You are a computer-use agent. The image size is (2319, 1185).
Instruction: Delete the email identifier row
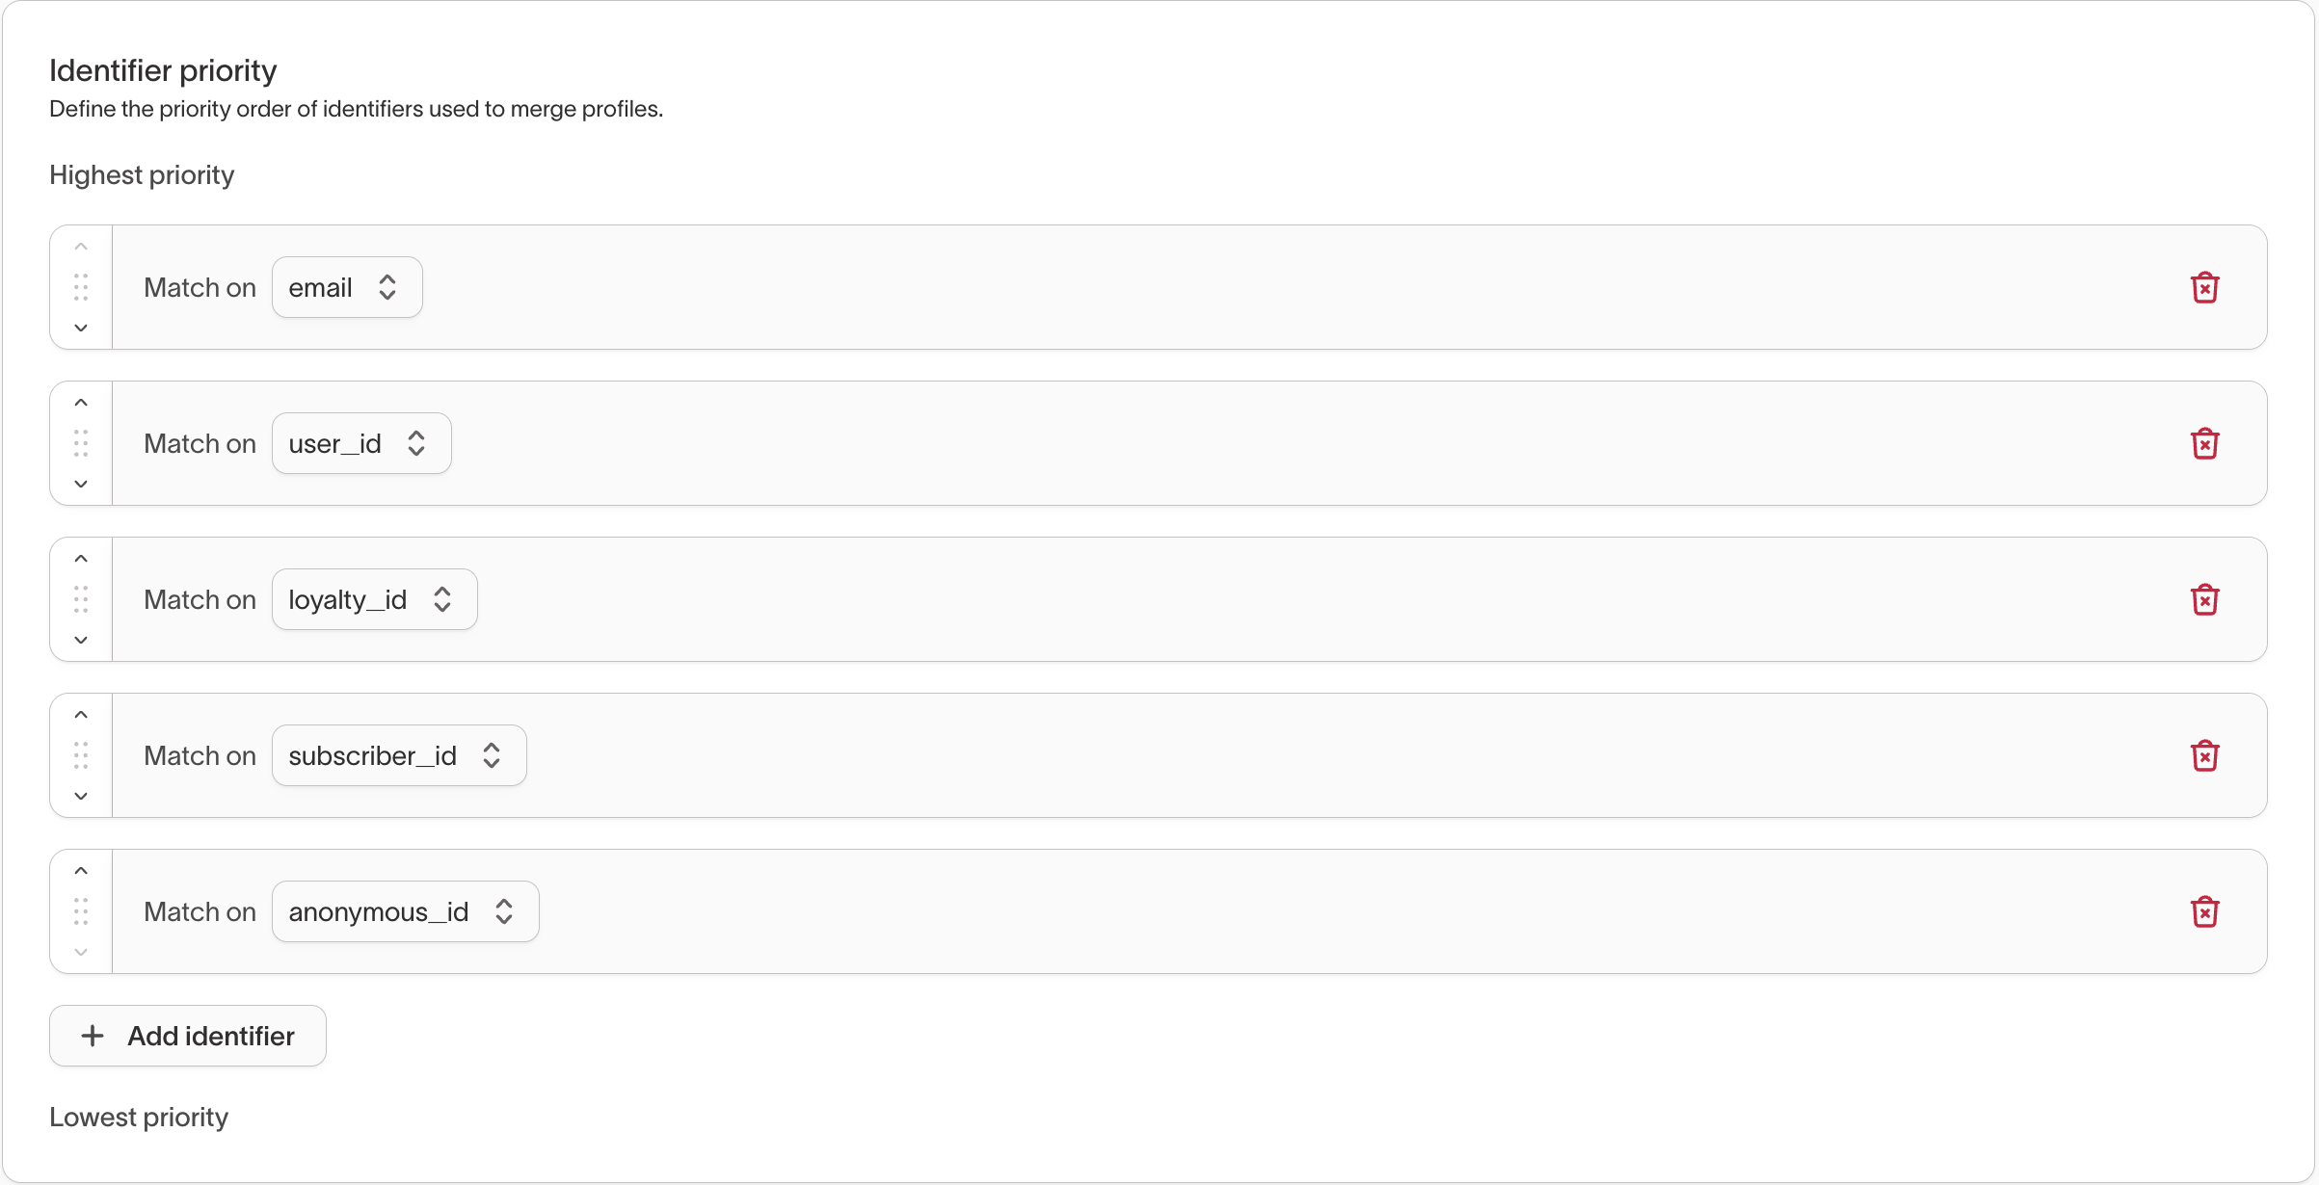(x=2204, y=287)
